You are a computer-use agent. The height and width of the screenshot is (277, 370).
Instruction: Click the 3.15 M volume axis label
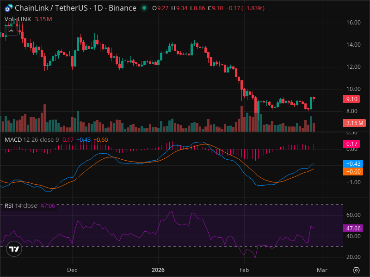pos(354,123)
